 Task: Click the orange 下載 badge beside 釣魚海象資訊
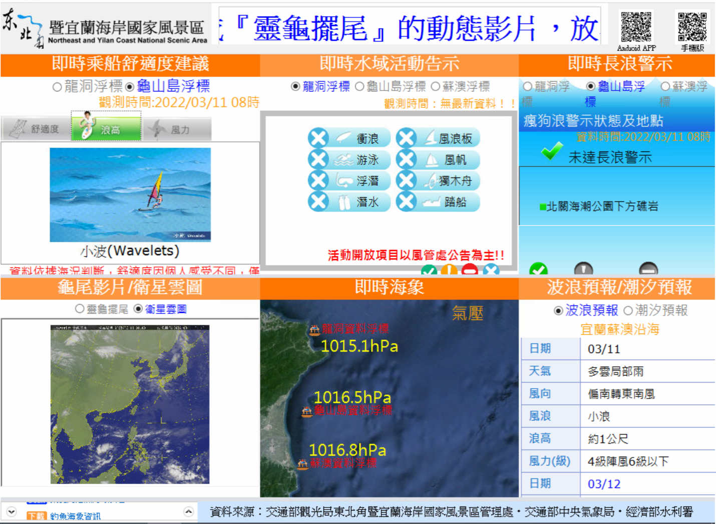36,516
